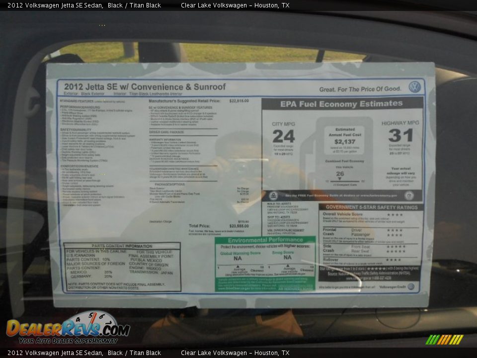
Task: Click the annual fuel cost '$2,137'
Action: (x=345, y=142)
